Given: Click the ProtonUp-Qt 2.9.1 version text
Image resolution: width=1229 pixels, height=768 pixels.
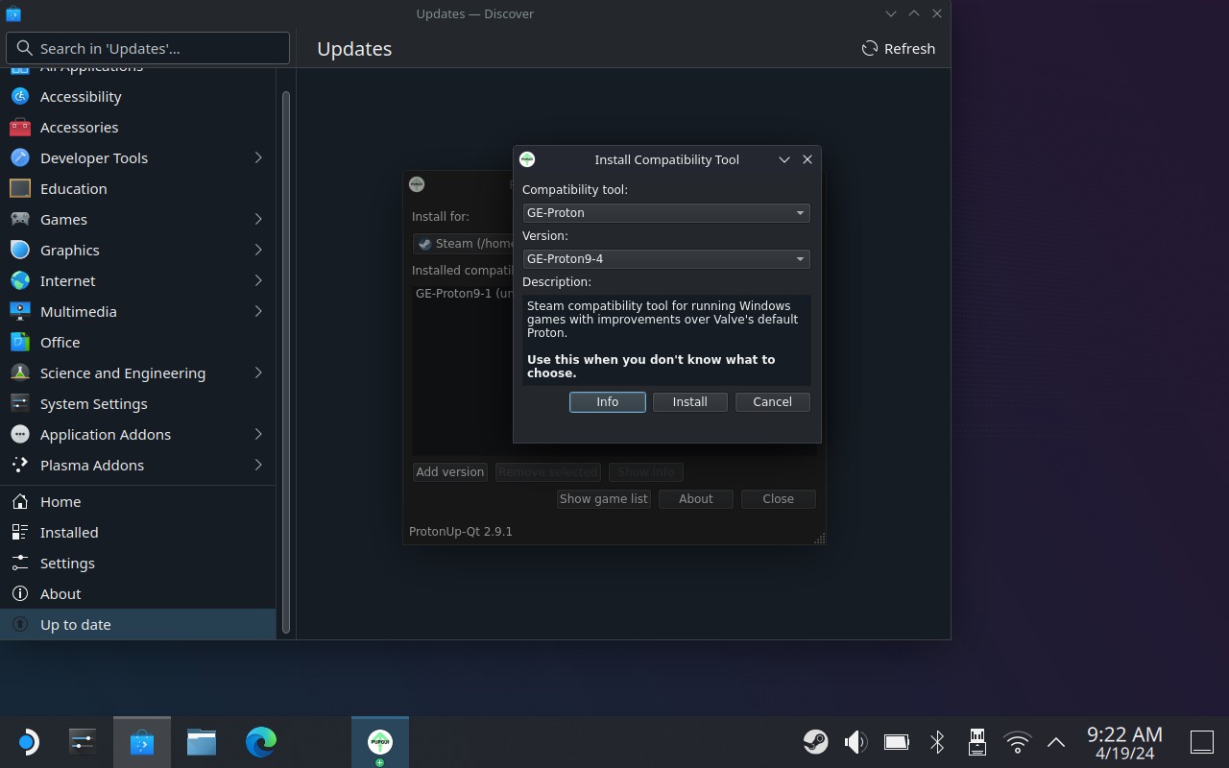Looking at the screenshot, I should coord(461,531).
